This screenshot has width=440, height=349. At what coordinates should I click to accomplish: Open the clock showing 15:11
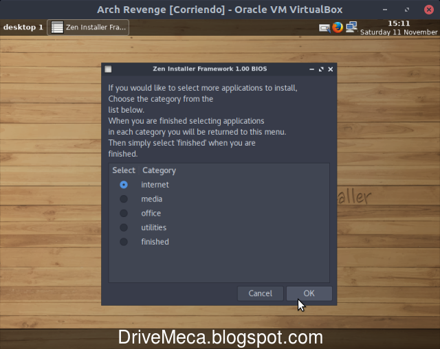[x=399, y=27]
